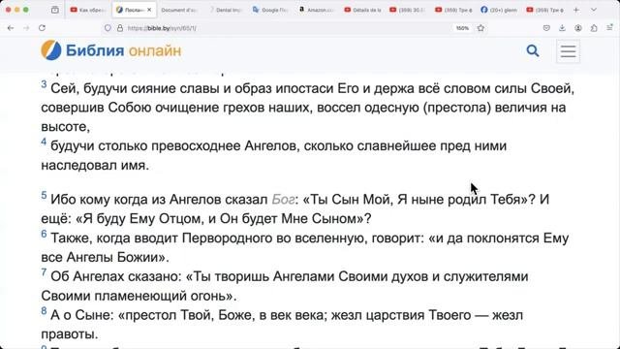620x349 pixels.
Task: Open the Firefox account menu
Action: click(x=578, y=28)
